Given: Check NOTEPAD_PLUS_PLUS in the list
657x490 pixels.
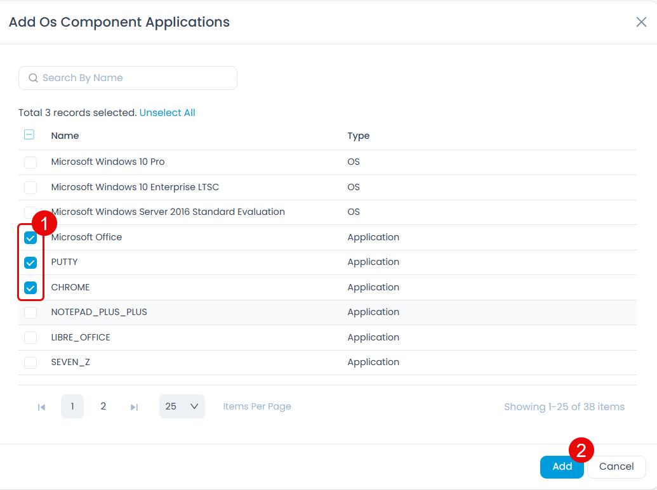Looking at the screenshot, I should 30,312.
